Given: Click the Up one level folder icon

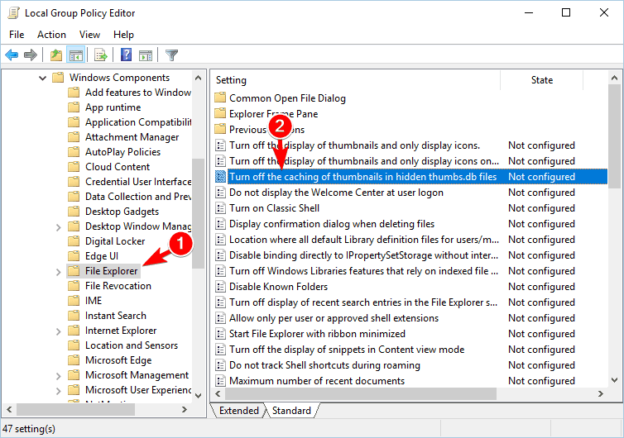Looking at the screenshot, I should tap(56, 55).
